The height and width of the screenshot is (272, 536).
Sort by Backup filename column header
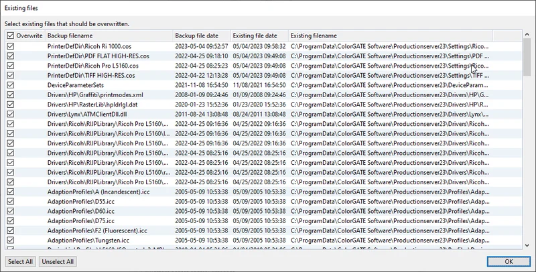pos(107,35)
